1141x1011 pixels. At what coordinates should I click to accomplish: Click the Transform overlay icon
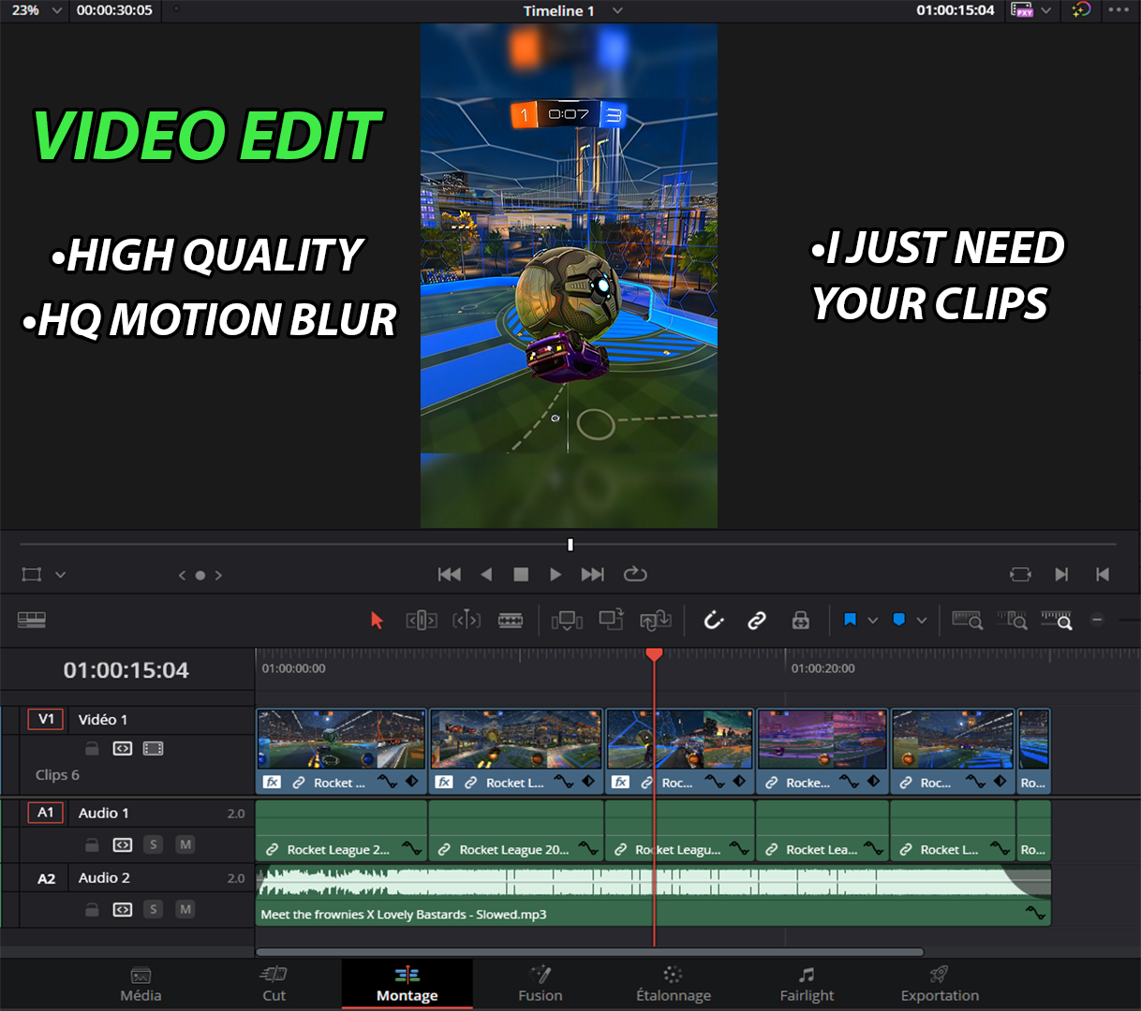32,574
